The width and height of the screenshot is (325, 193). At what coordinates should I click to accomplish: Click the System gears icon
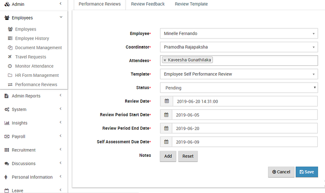click(x=7, y=109)
